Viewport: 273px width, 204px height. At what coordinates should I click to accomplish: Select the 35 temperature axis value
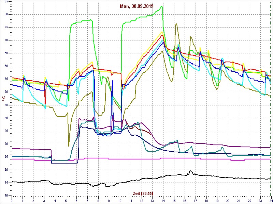(6, 131)
